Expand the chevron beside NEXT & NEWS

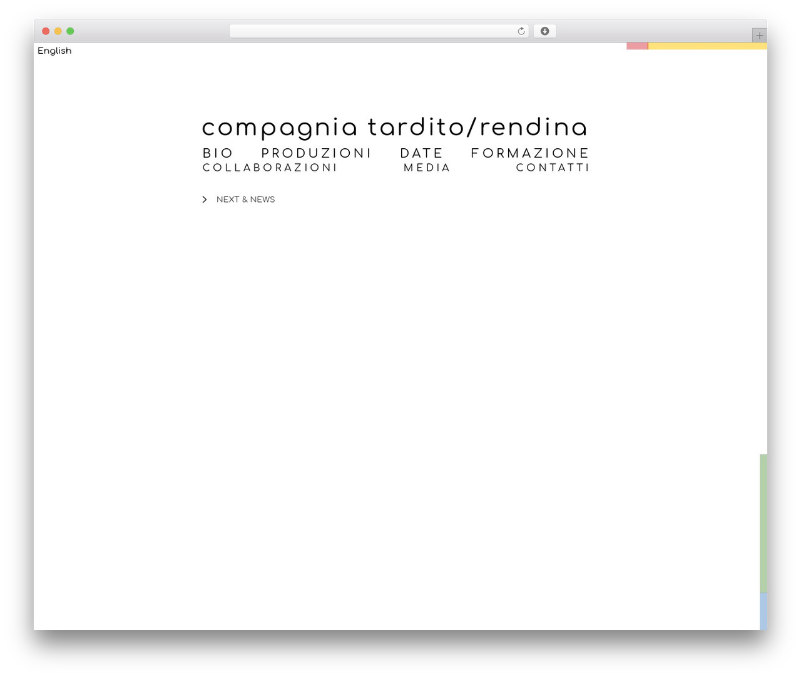tap(205, 200)
